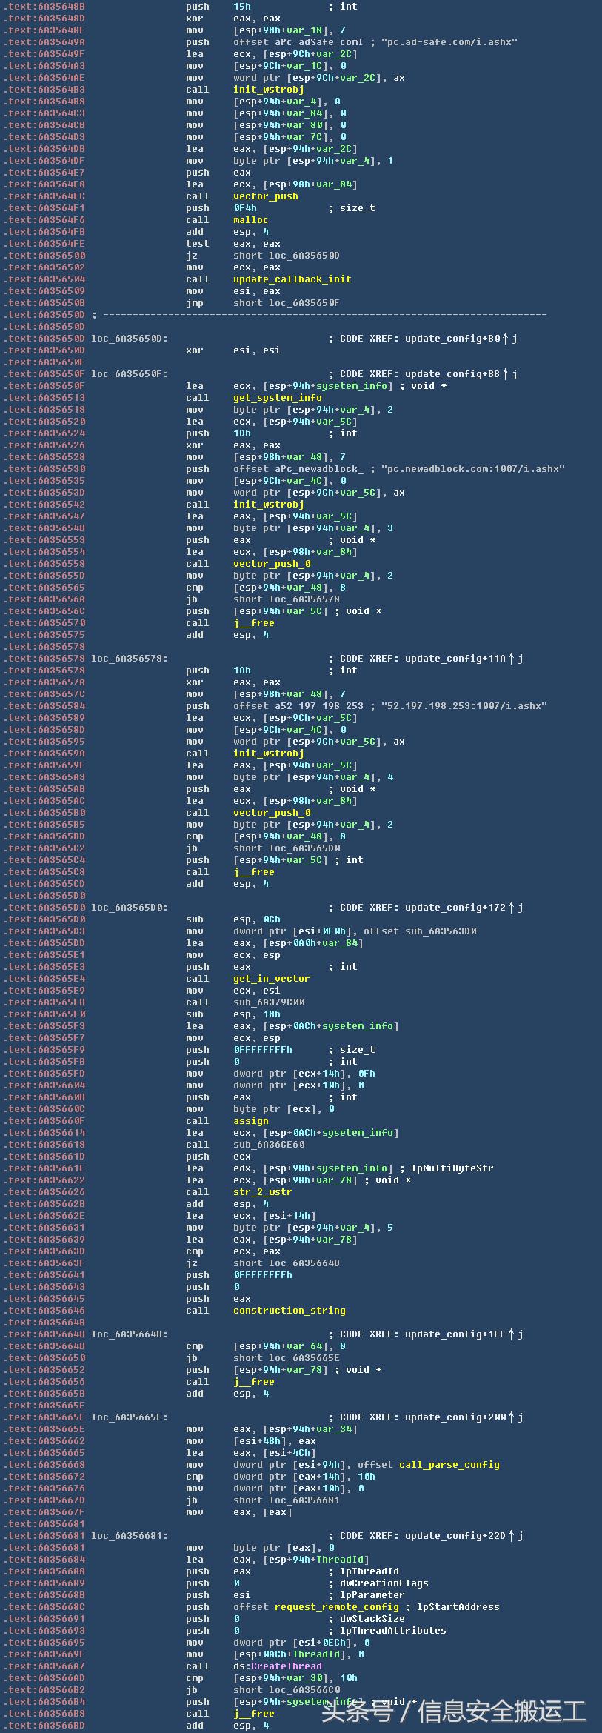The image size is (602, 1733).
Task: Click the dwCreationFlags comment
Action: (x=384, y=1583)
